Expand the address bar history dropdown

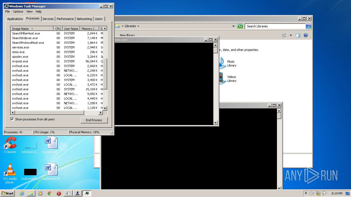click(233, 26)
